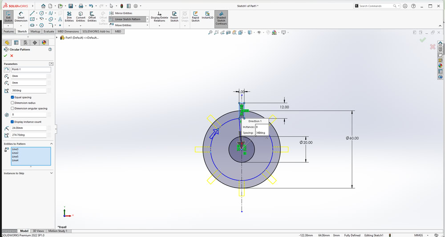Open the Display/Delete Relations dropdown arrow
The image size is (445, 237).
(159, 25)
